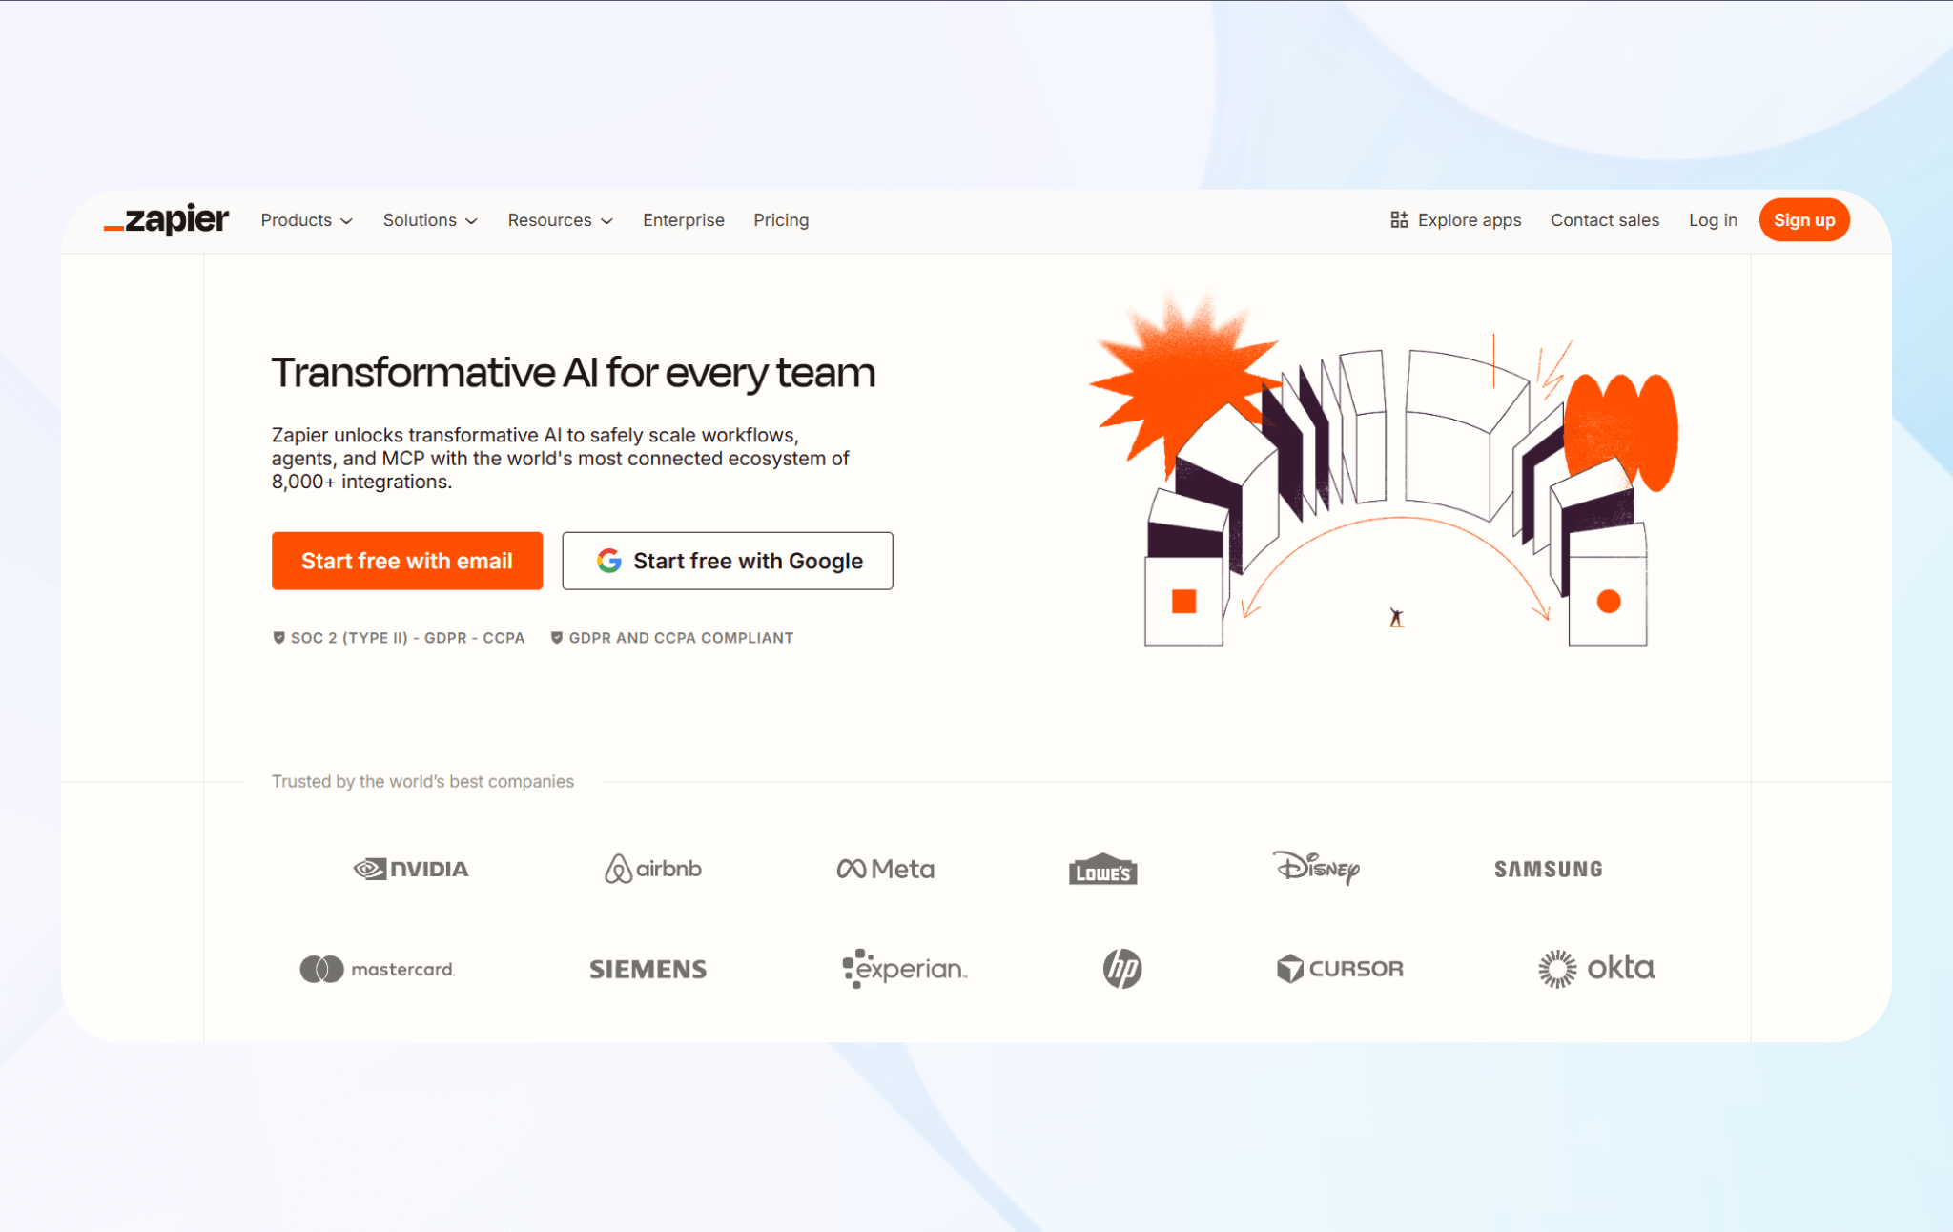Click the Explore apps grid icon
This screenshot has width=1953, height=1232.
point(1399,220)
